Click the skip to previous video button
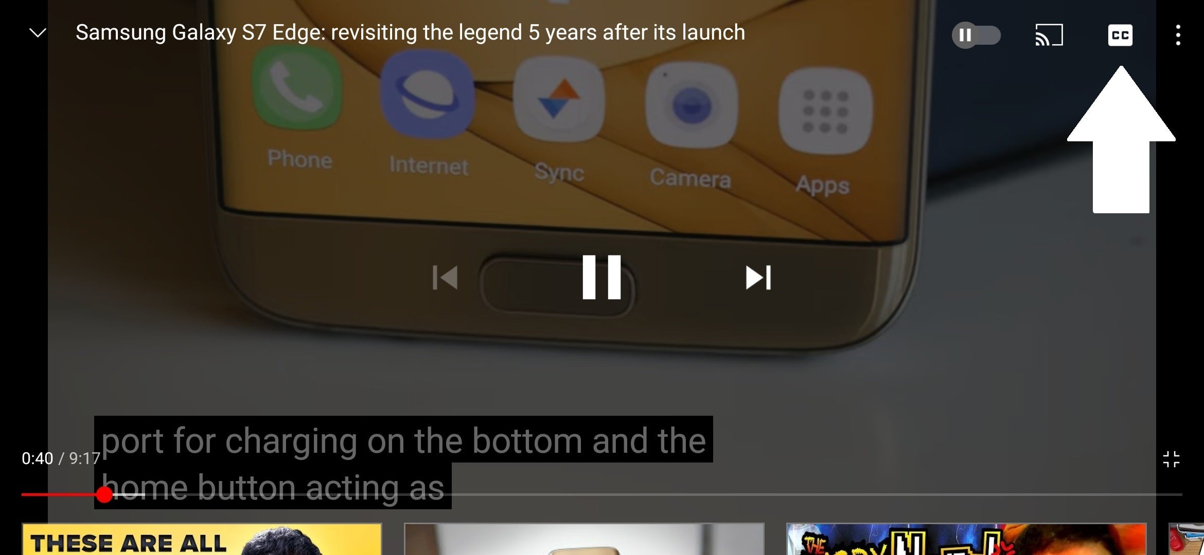1204x555 pixels. click(x=446, y=277)
